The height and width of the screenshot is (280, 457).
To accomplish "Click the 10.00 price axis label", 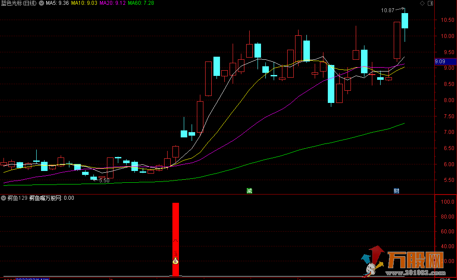I will [x=447, y=36].
